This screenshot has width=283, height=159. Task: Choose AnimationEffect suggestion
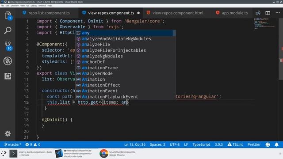click(x=124, y=85)
